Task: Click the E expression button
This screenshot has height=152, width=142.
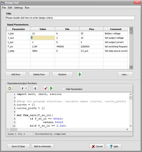Action: point(35,88)
